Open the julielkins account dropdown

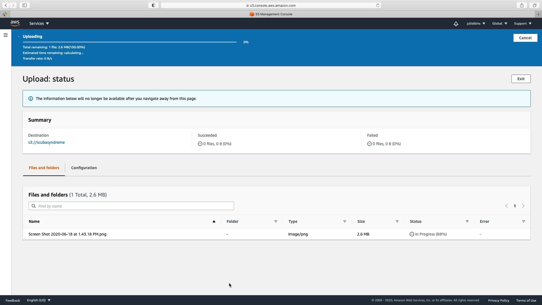coord(476,24)
